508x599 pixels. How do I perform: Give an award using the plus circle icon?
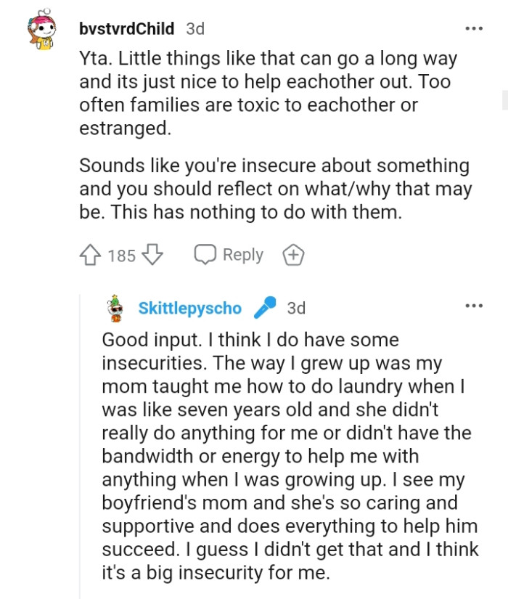point(293,254)
